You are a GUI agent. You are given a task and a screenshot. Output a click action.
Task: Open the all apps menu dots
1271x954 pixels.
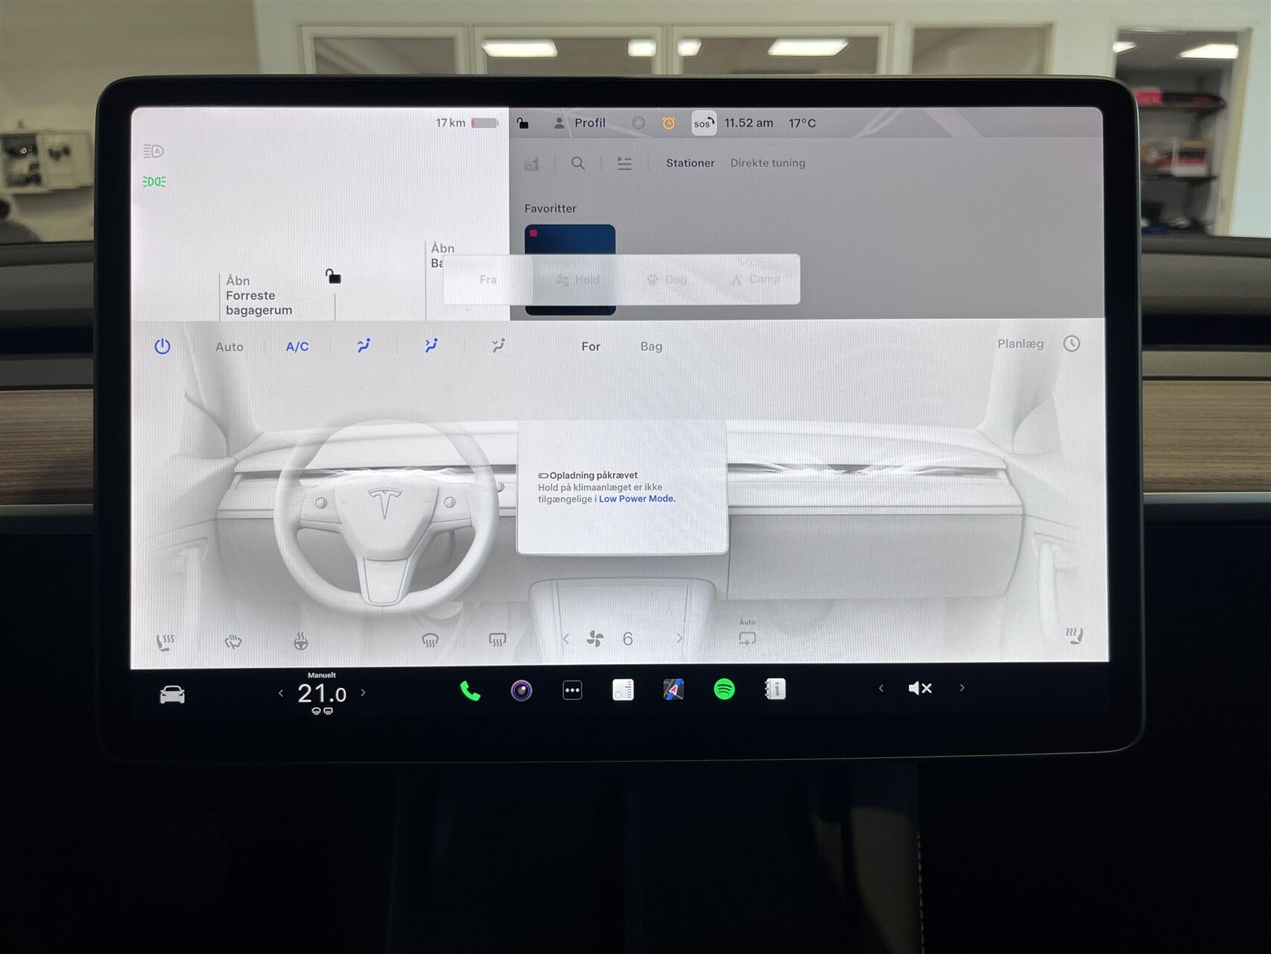click(572, 690)
